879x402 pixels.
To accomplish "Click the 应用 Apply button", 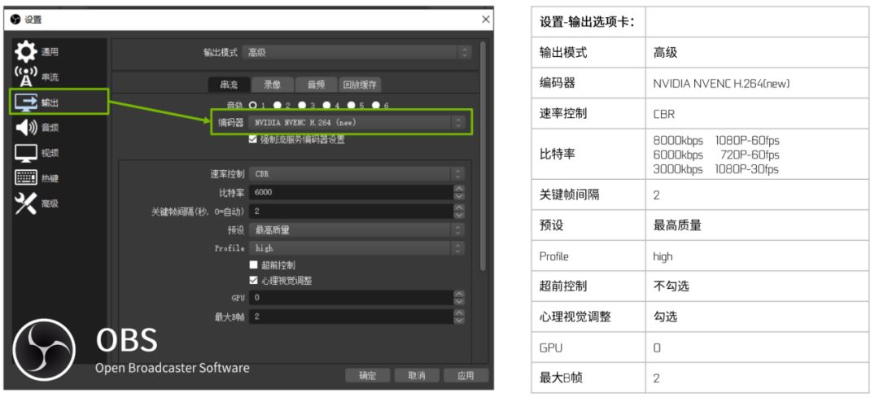I will (466, 376).
